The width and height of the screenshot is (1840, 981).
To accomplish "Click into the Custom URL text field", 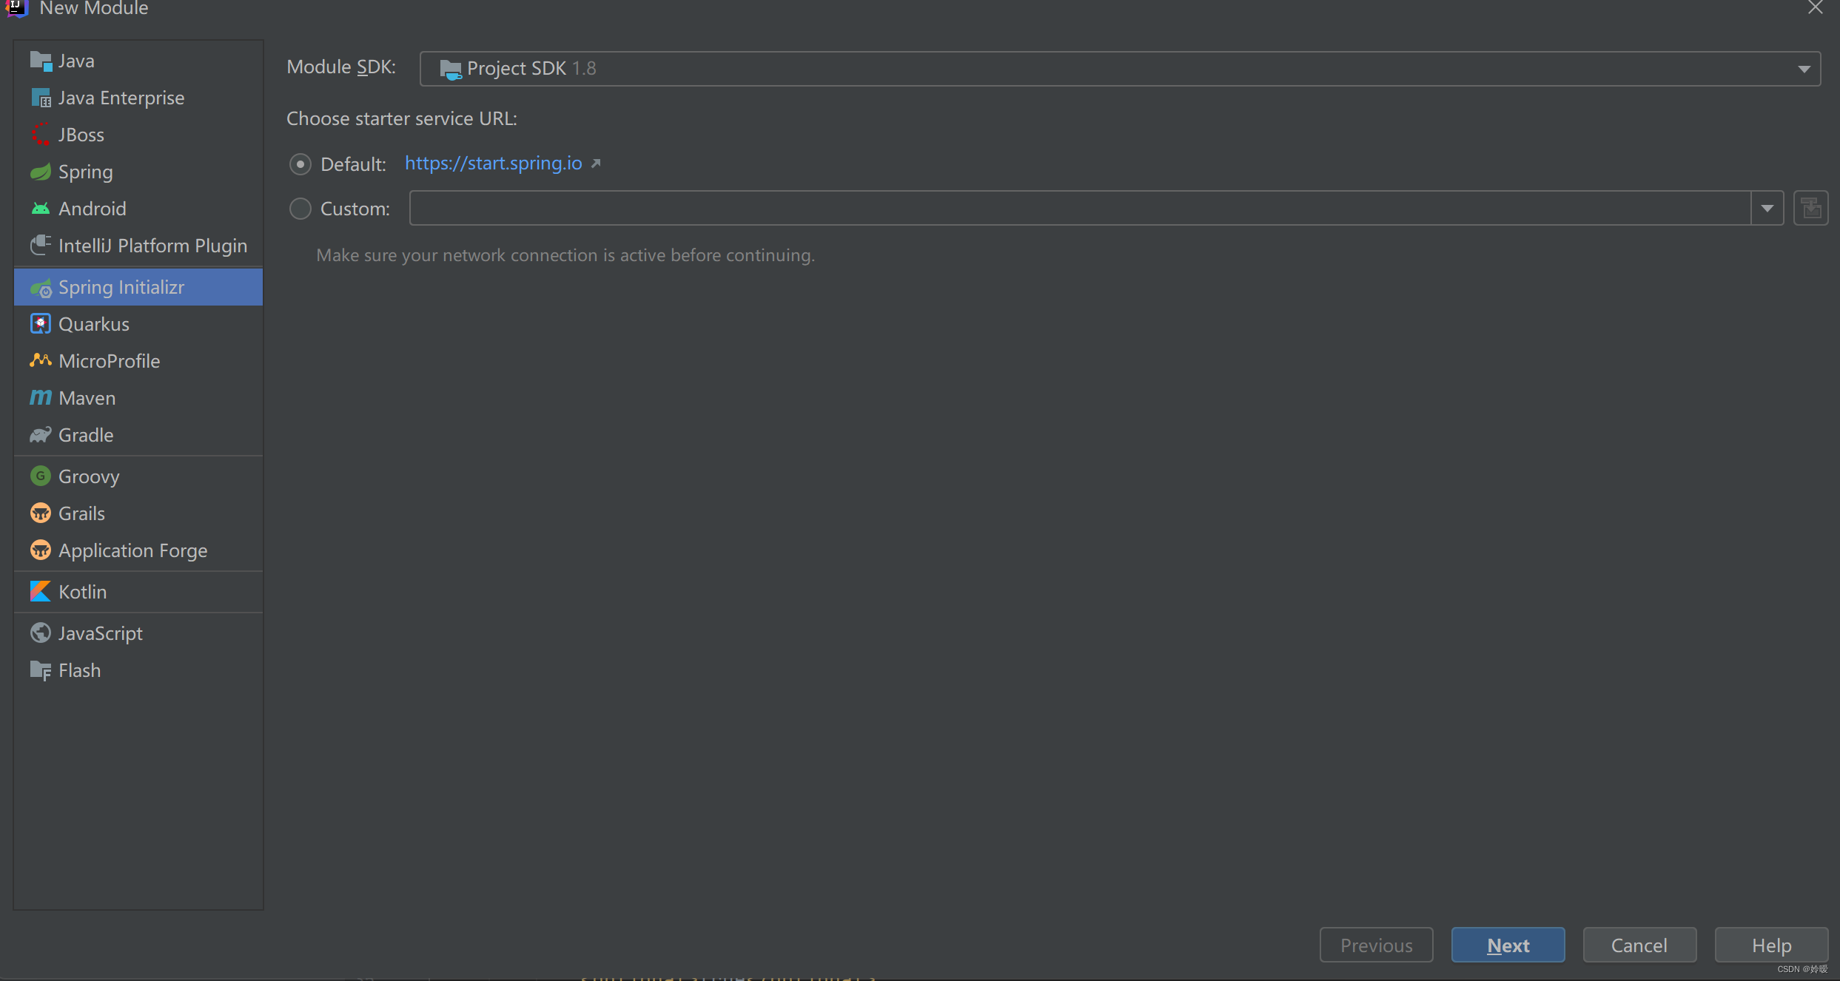I will point(1079,209).
